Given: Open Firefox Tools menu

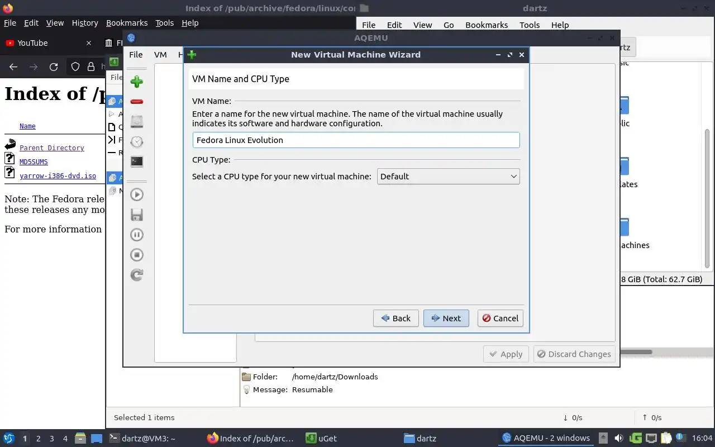Looking at the screenshot, I should tap(165, 23).
